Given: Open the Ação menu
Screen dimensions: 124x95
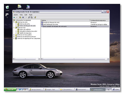Looking at the screenshot, I should coord(21,15).
